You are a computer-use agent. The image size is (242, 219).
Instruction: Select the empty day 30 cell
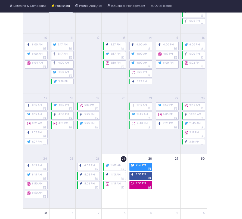[x=194, y=181]
